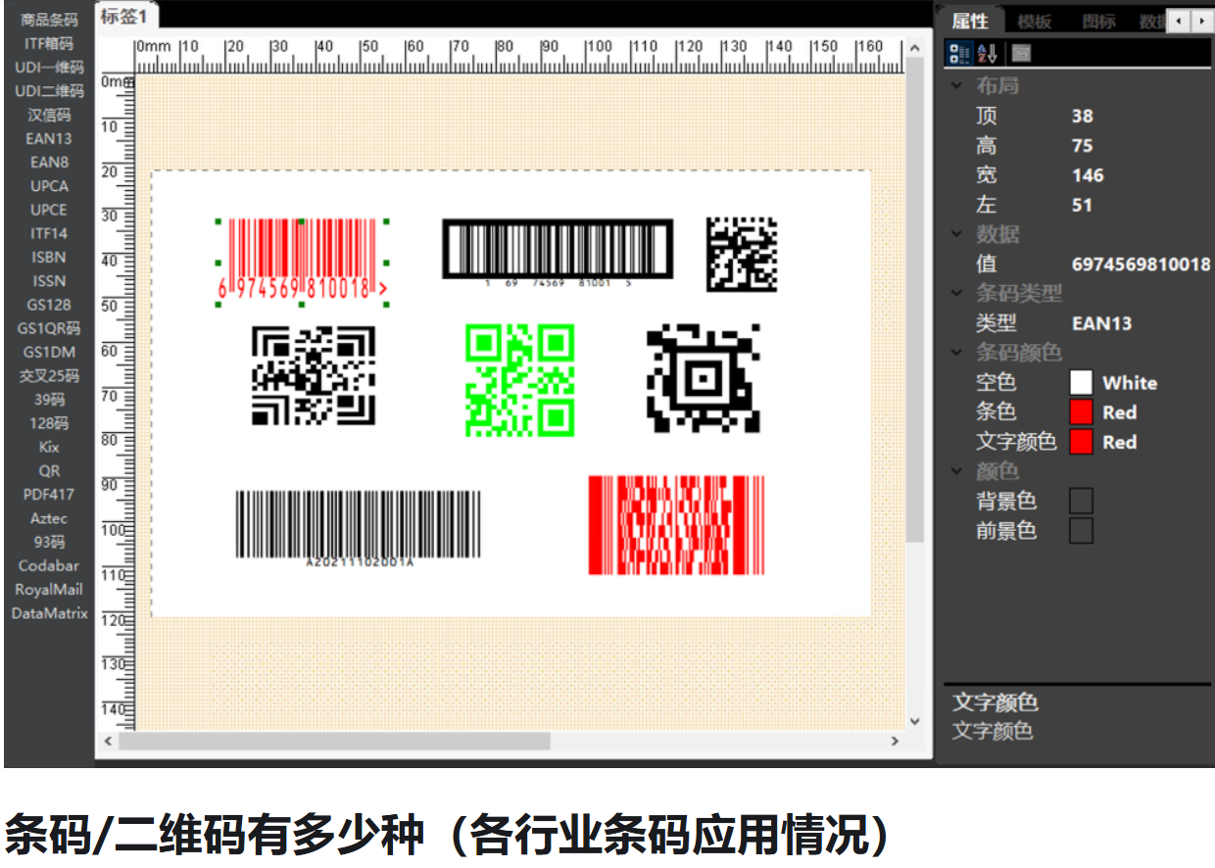Click the red 条色 color swatch

point(1081,412)
